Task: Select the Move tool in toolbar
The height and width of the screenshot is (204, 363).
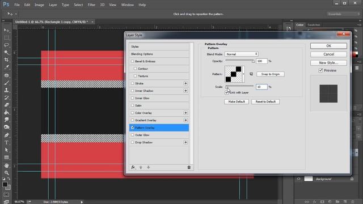Action: click(6, 30)
